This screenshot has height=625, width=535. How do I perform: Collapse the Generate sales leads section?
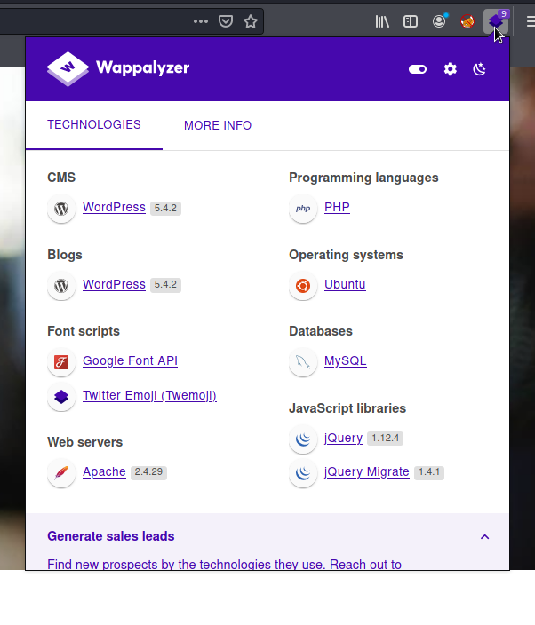click(x=484, y=536)
